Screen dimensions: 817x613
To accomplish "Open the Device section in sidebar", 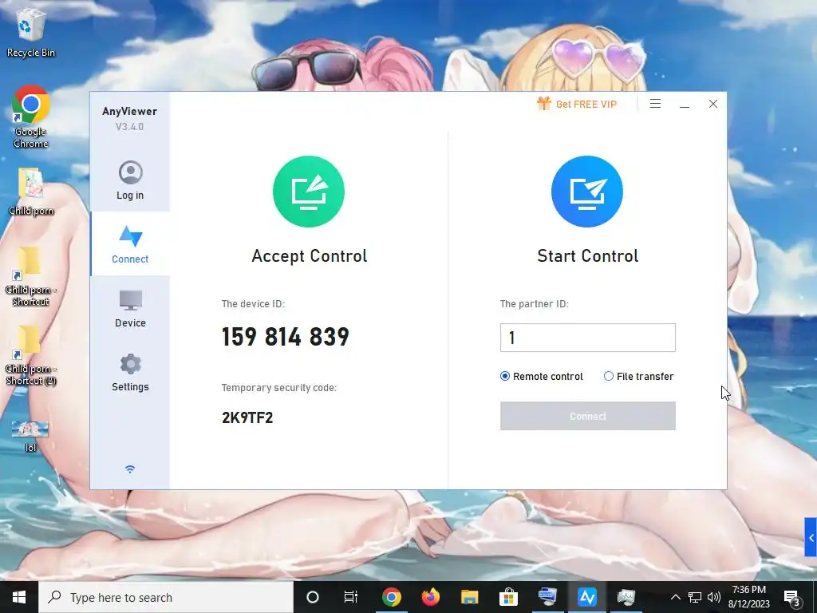I will [130, 308].
